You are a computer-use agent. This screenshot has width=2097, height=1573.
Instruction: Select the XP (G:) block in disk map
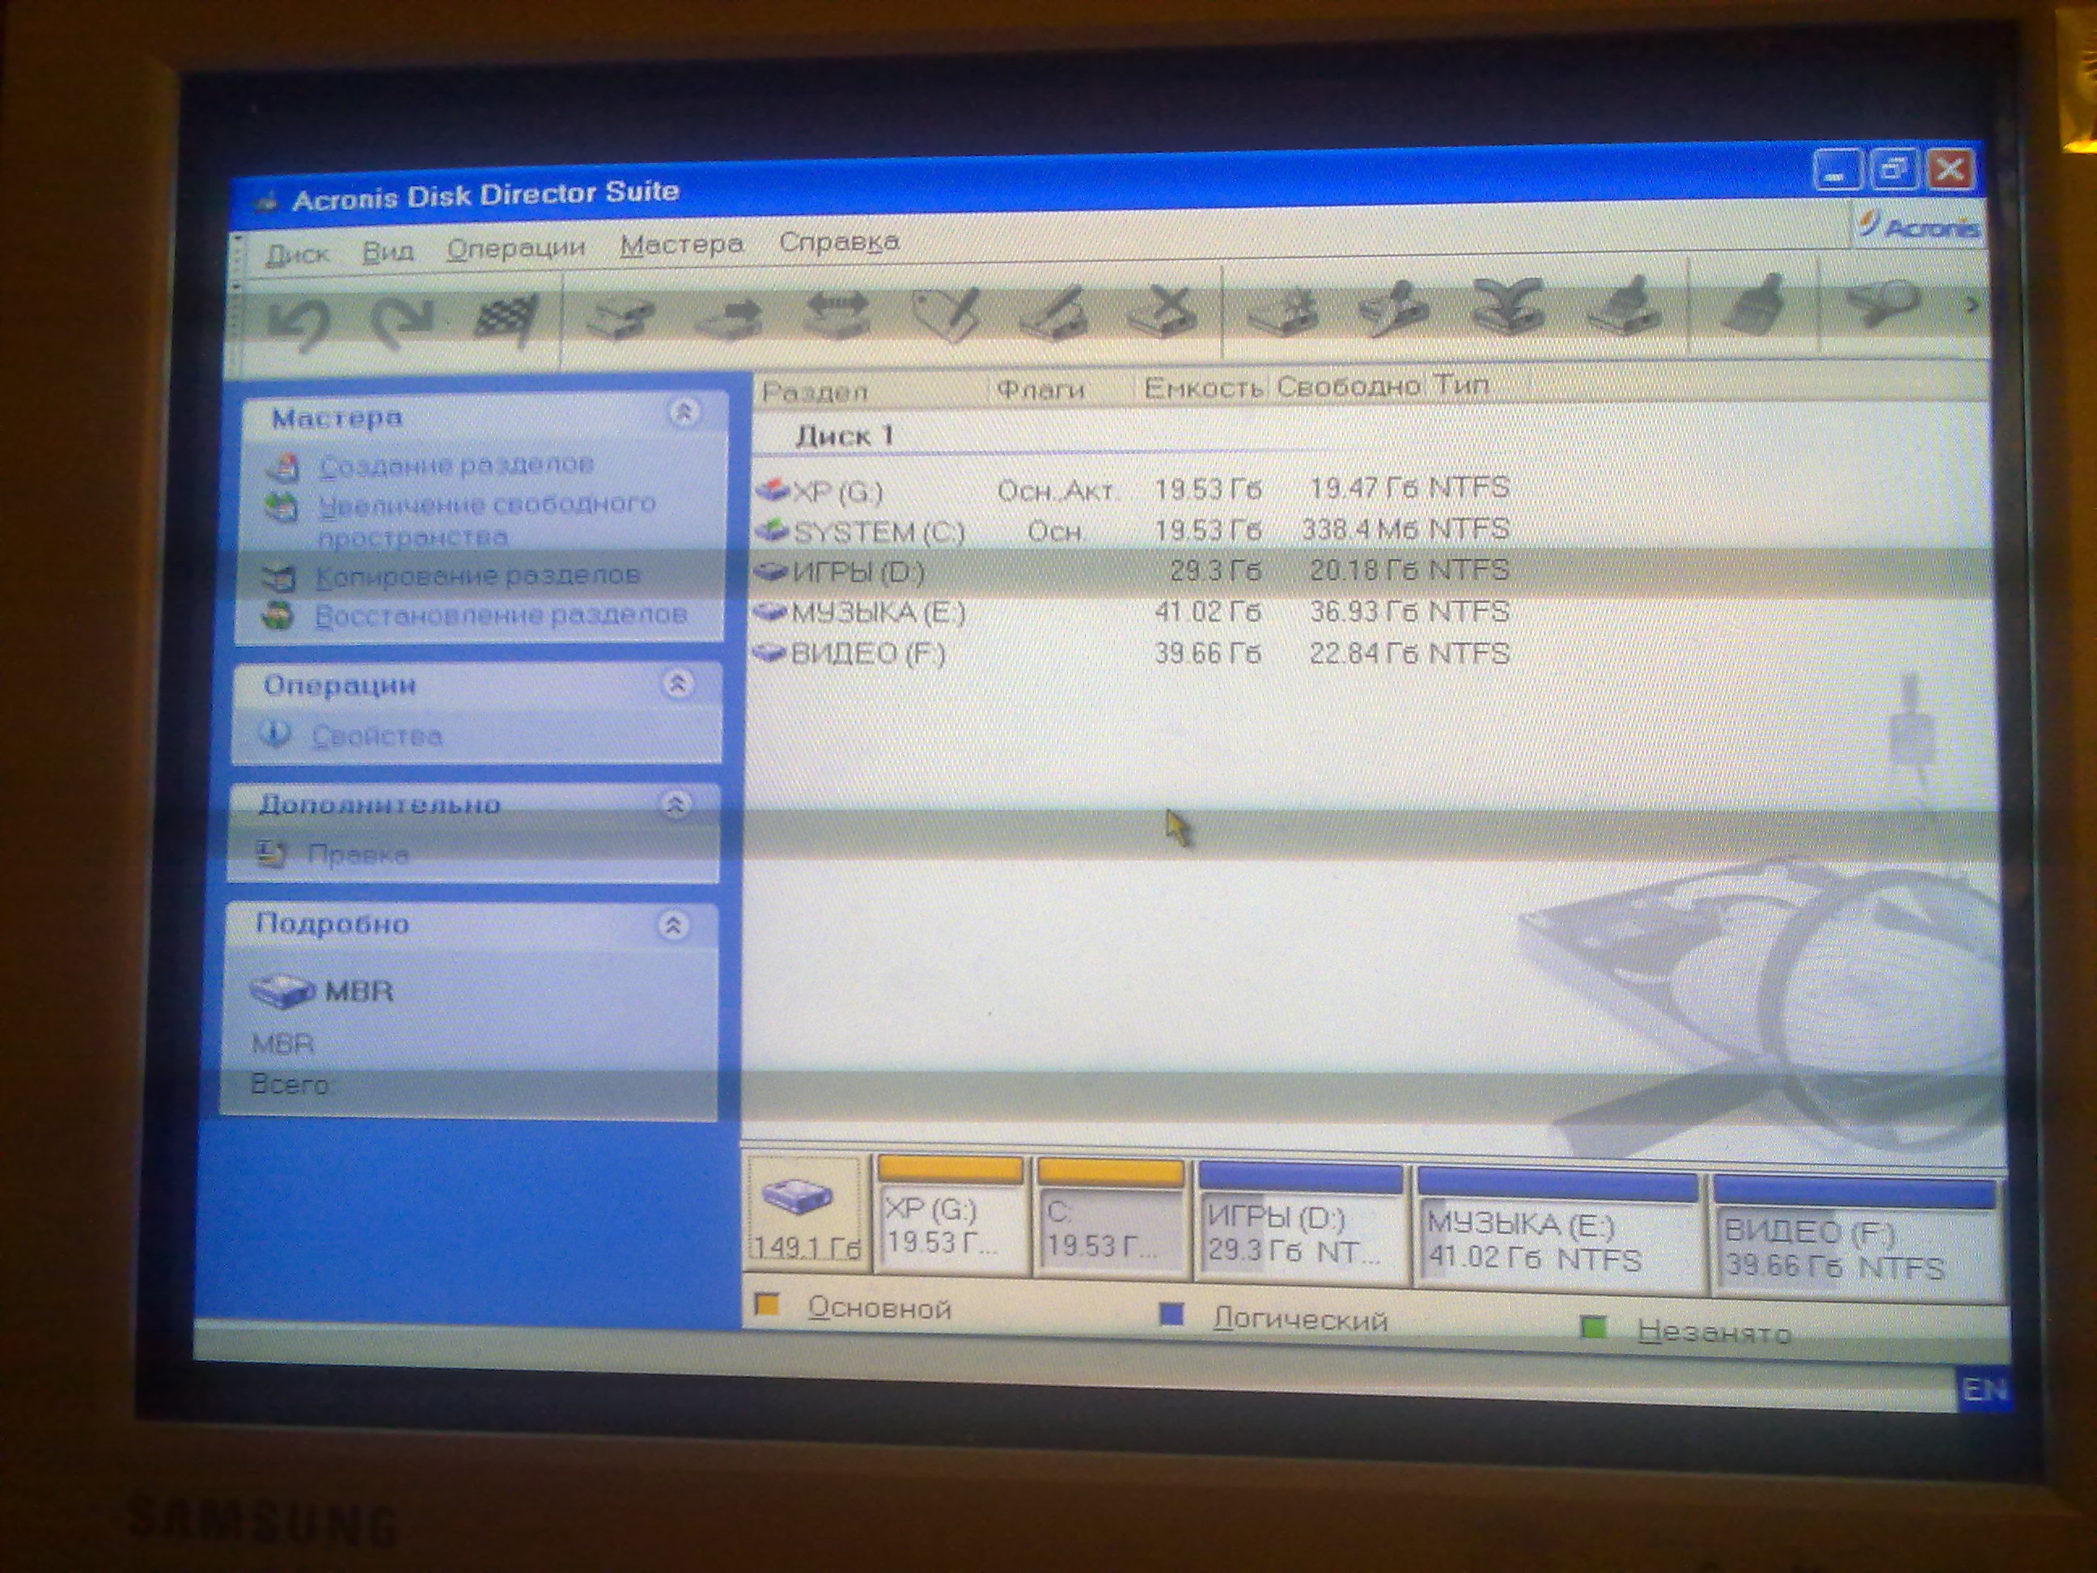[x=951, y=1215]
